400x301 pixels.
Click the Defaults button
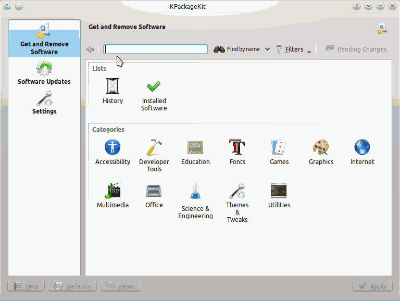(72, 286)
